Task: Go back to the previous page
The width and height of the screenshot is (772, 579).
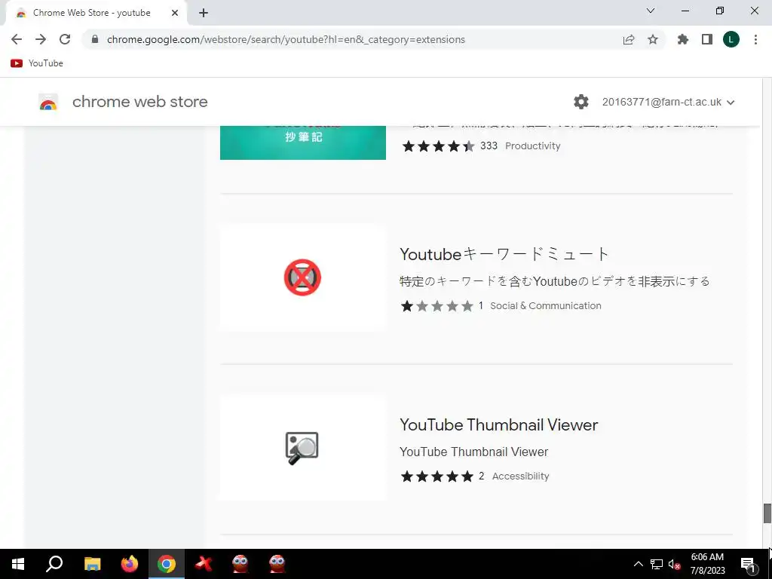Action: coord(17,39)
